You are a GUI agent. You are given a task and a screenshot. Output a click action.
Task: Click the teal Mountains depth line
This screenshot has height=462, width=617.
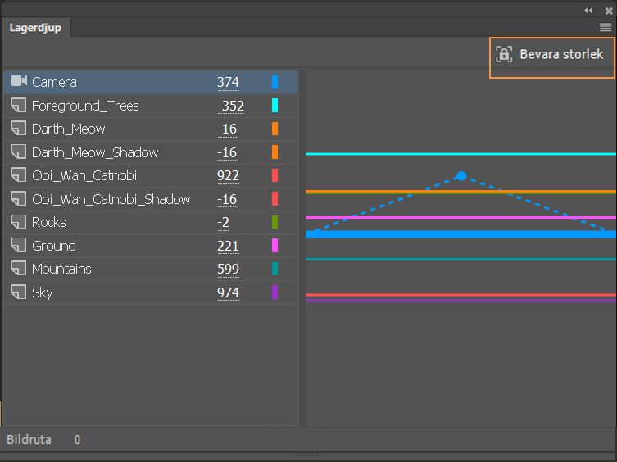(460, 259)
